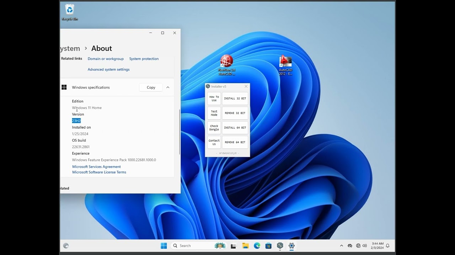This screenshot has height=255, width=455.
Task: Click the volume speaker tray icon
Action: click(x=365, y=245)
